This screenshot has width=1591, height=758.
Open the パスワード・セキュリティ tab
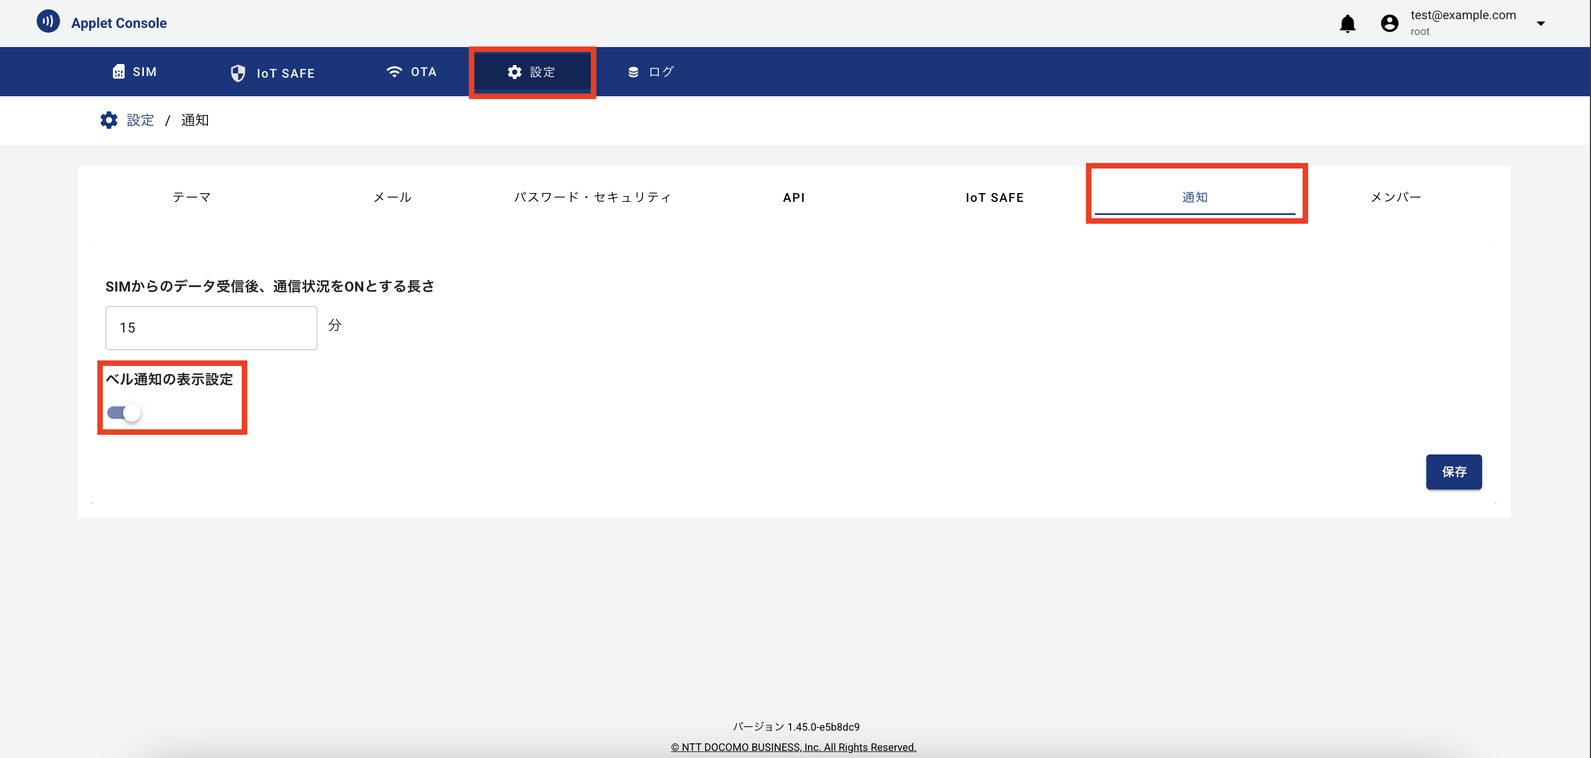593,197
